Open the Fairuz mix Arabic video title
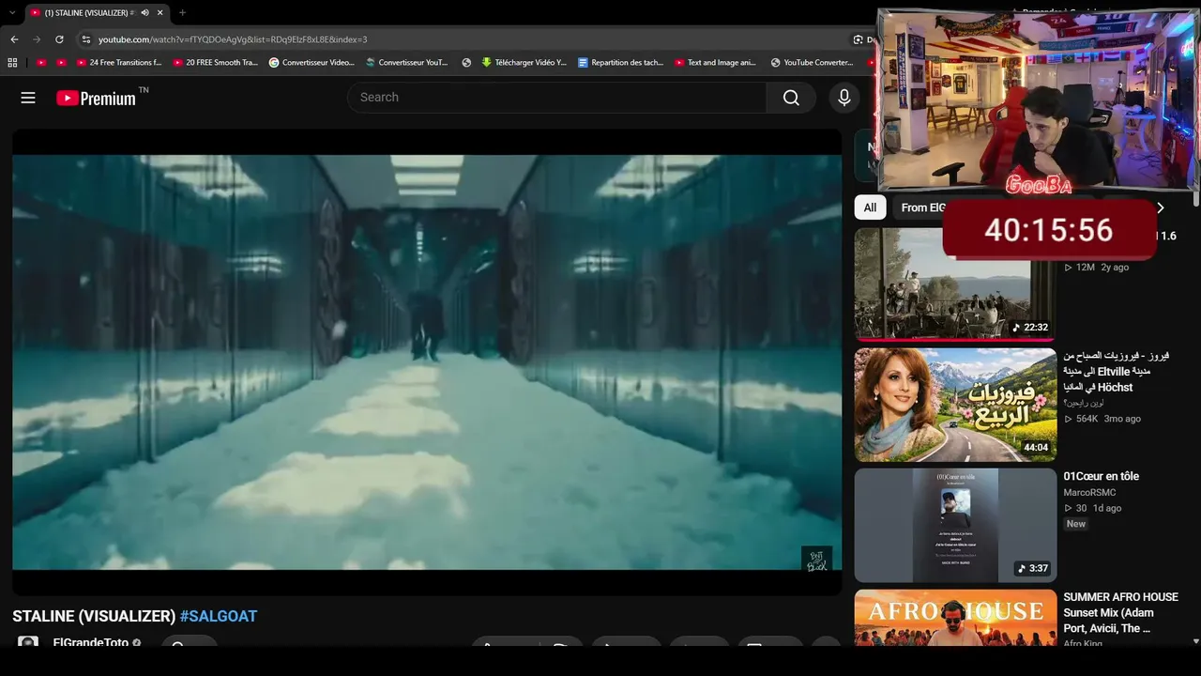Viewport: 1201px width, 676px height. (x=1117, y=372)
